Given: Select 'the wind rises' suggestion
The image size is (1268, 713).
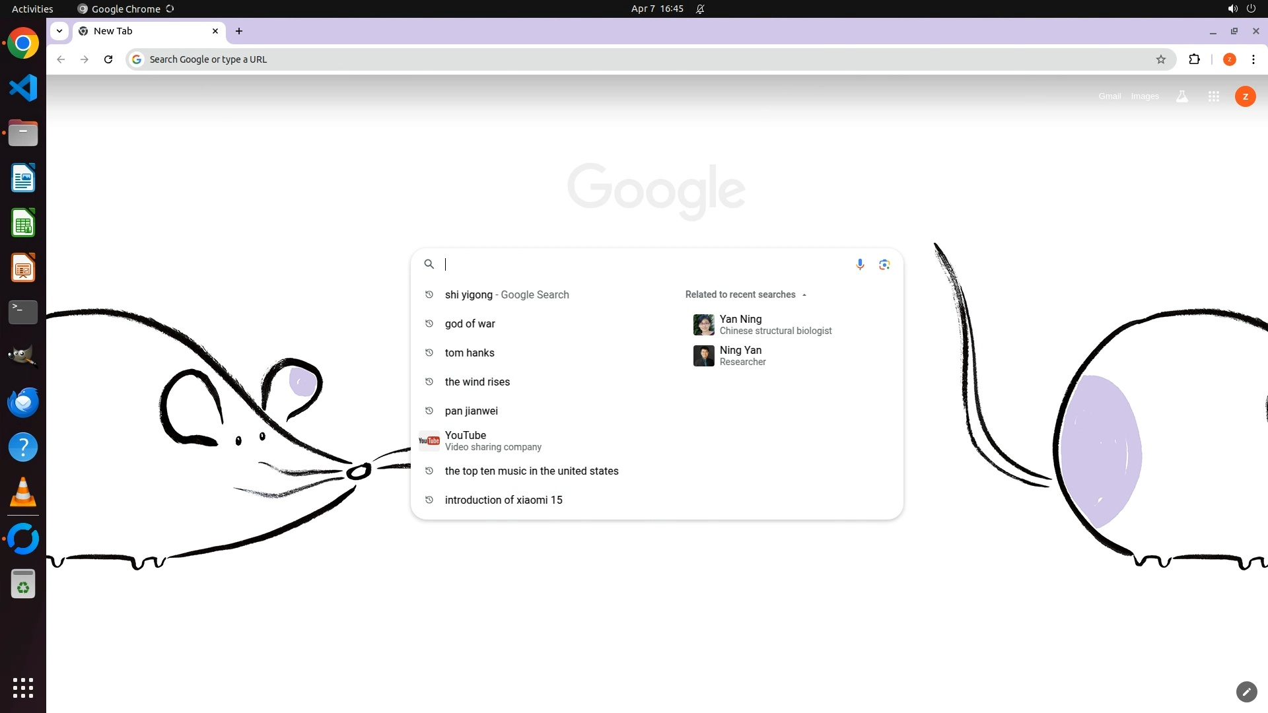Looking at the screenshot, I should pos(477,382).
